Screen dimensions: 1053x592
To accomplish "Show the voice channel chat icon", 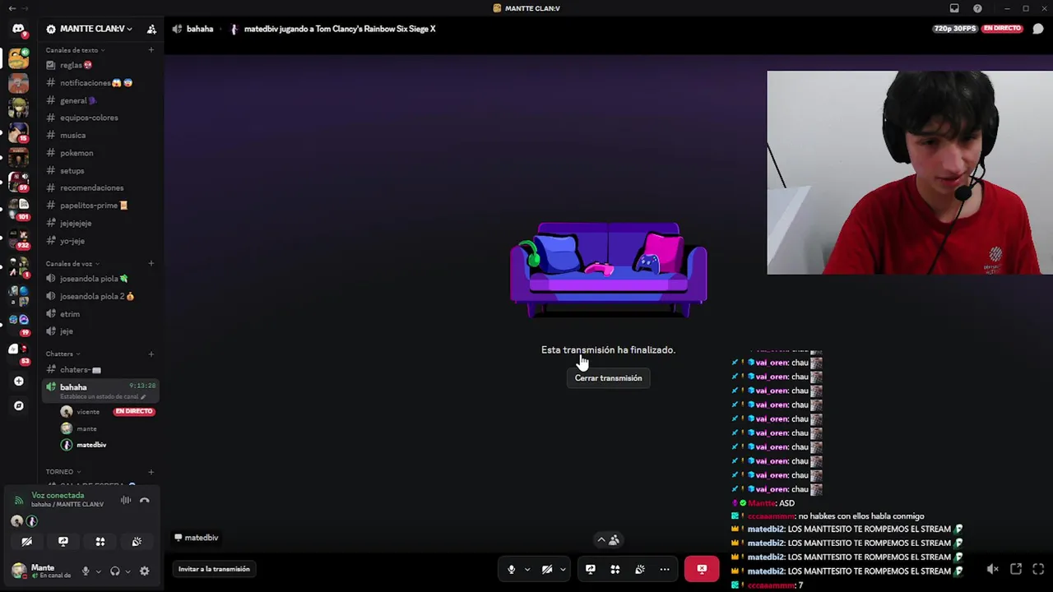I will pos(1038,29).
